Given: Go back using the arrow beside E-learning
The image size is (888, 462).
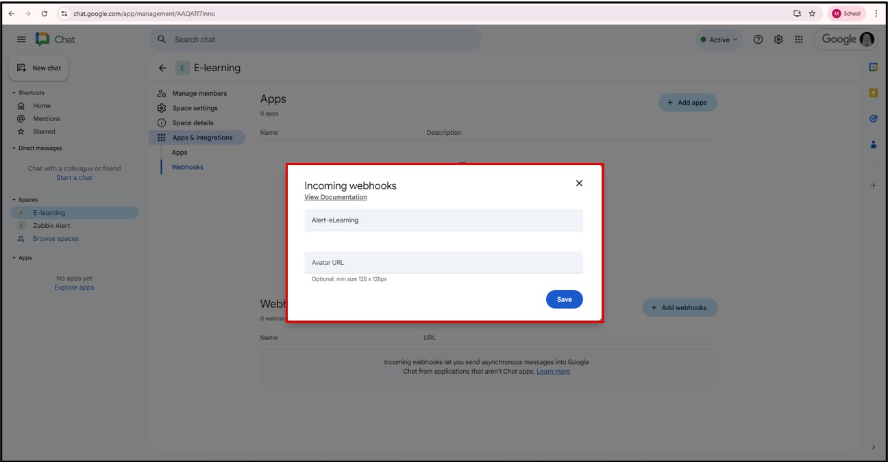Looking at the screenshot, I should [162, 68].
